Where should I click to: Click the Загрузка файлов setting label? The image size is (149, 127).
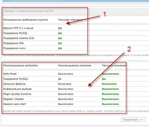click(14, 84)
